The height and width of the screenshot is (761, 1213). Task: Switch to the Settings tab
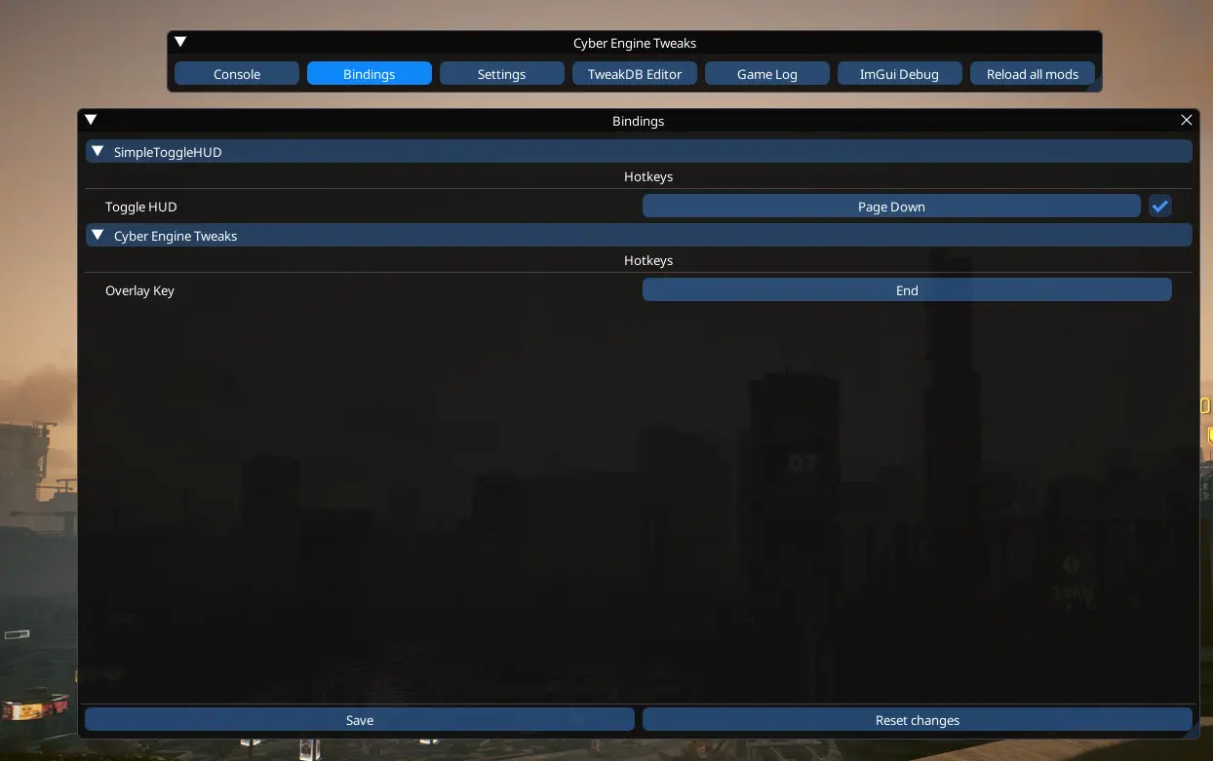click(501, 74)
